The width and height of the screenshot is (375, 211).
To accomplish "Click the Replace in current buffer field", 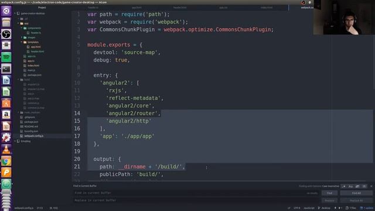I will pyautogui.click(x=196, y=200).
